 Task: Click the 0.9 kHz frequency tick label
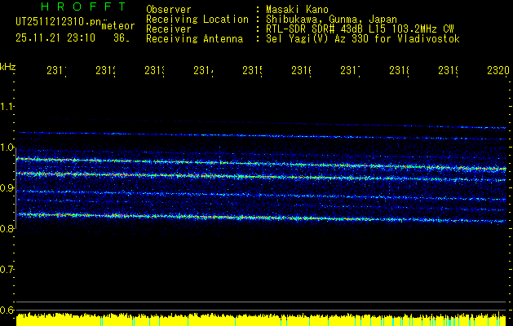click(7, 188)
